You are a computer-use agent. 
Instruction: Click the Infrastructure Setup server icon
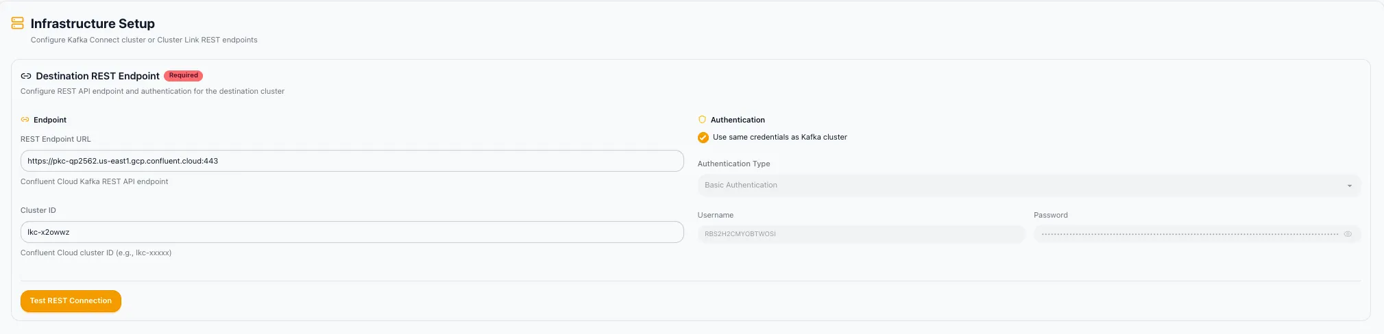point(18,23)
